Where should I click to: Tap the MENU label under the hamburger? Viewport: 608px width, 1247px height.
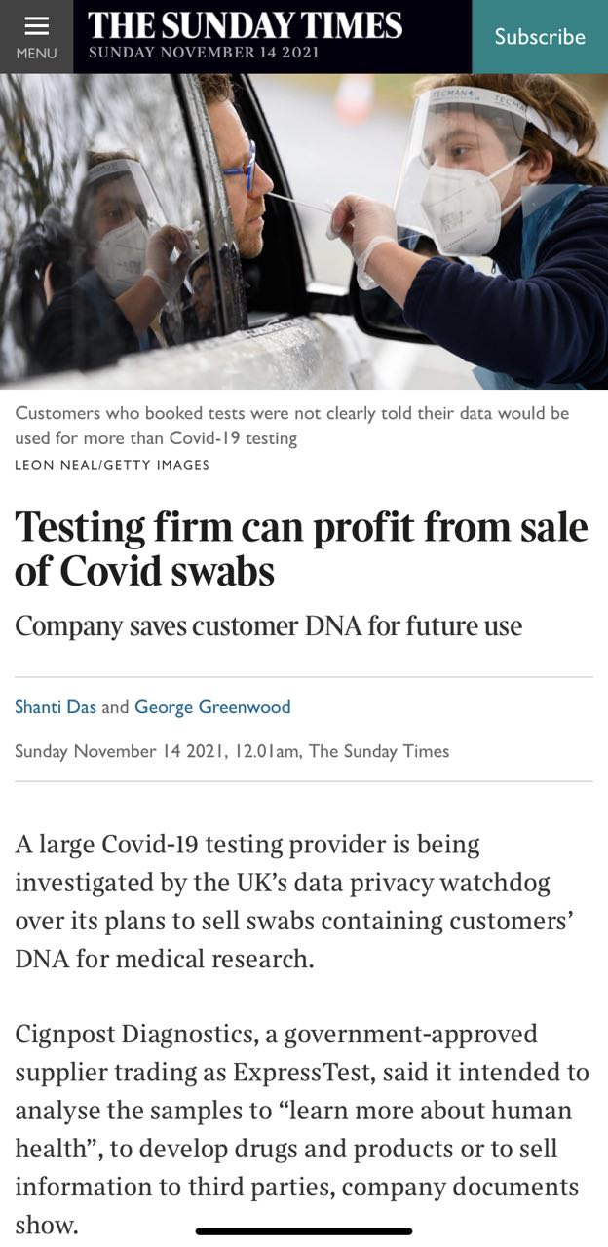coord(36,54)
